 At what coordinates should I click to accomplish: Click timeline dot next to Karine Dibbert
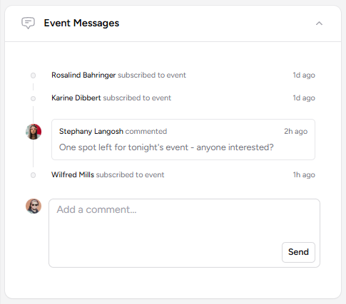[x=33, y=98]
